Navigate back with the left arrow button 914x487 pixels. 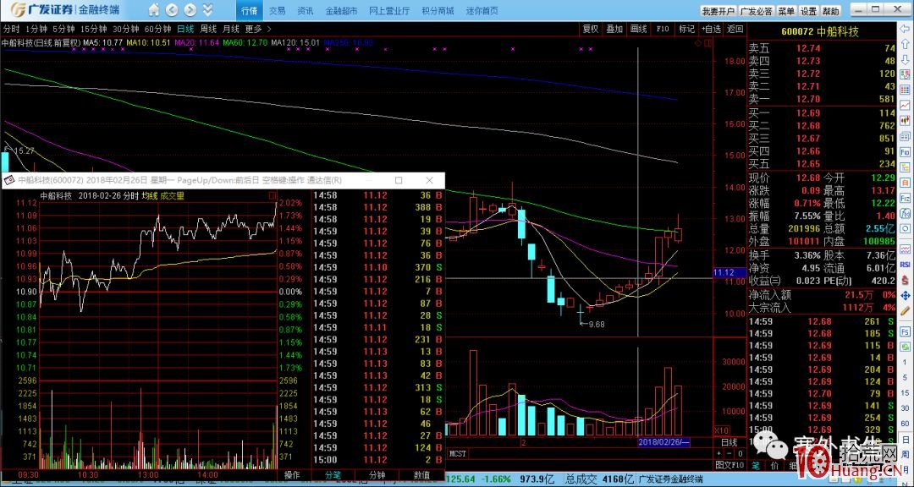point(171,10)
